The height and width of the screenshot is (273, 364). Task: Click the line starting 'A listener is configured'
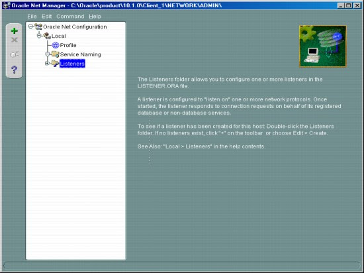pyautogui.click(x=232, y=99)
